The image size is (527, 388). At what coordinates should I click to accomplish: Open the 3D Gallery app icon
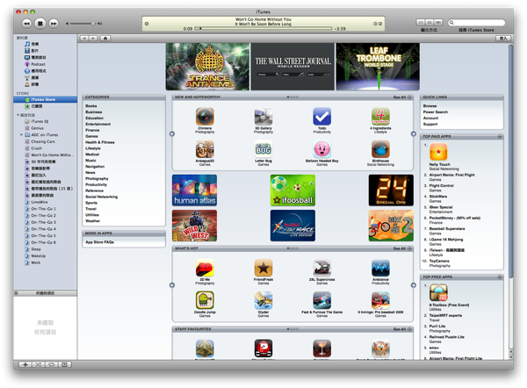click(263, 117)
